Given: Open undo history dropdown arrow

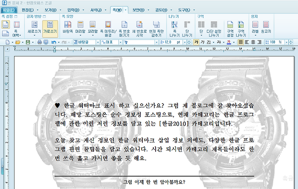Looking at the screenshot, I should coord(59,42).
